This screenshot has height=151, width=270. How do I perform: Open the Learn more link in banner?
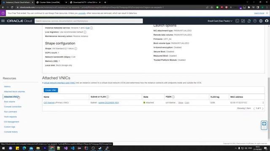click(x=259, y=13)
